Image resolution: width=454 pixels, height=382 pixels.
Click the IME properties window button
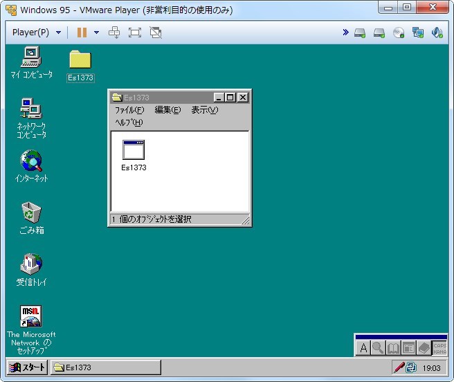tap(408, 348)
